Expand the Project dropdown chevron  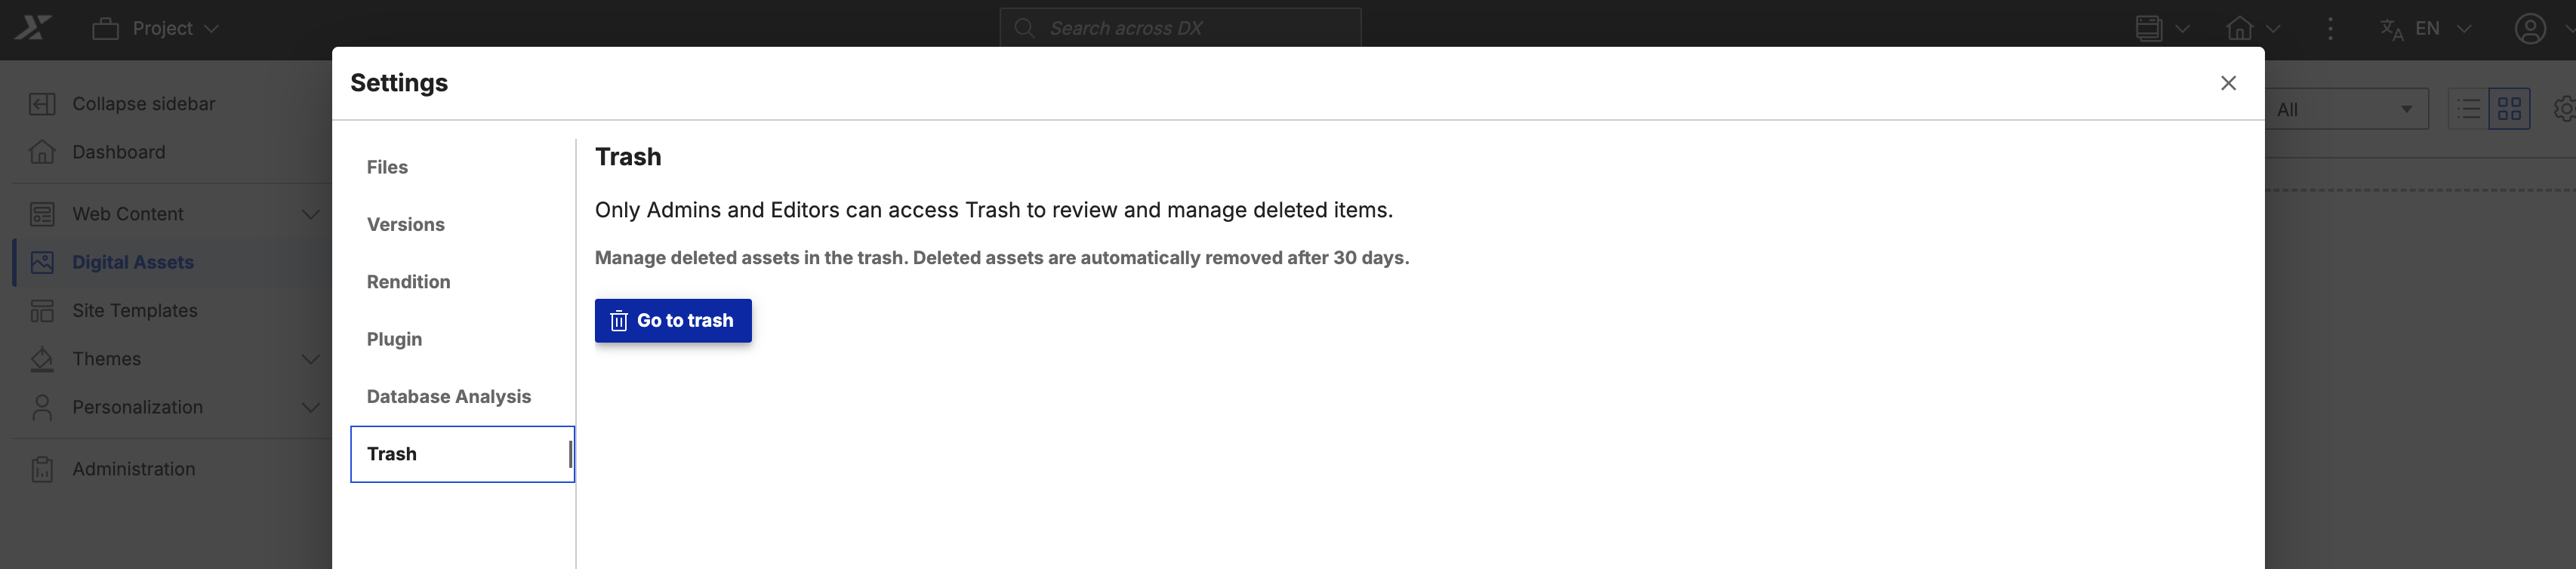click(x=211, y=29)
